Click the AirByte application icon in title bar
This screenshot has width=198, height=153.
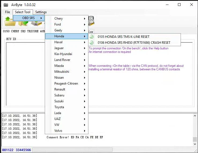(x=6, y=5)
